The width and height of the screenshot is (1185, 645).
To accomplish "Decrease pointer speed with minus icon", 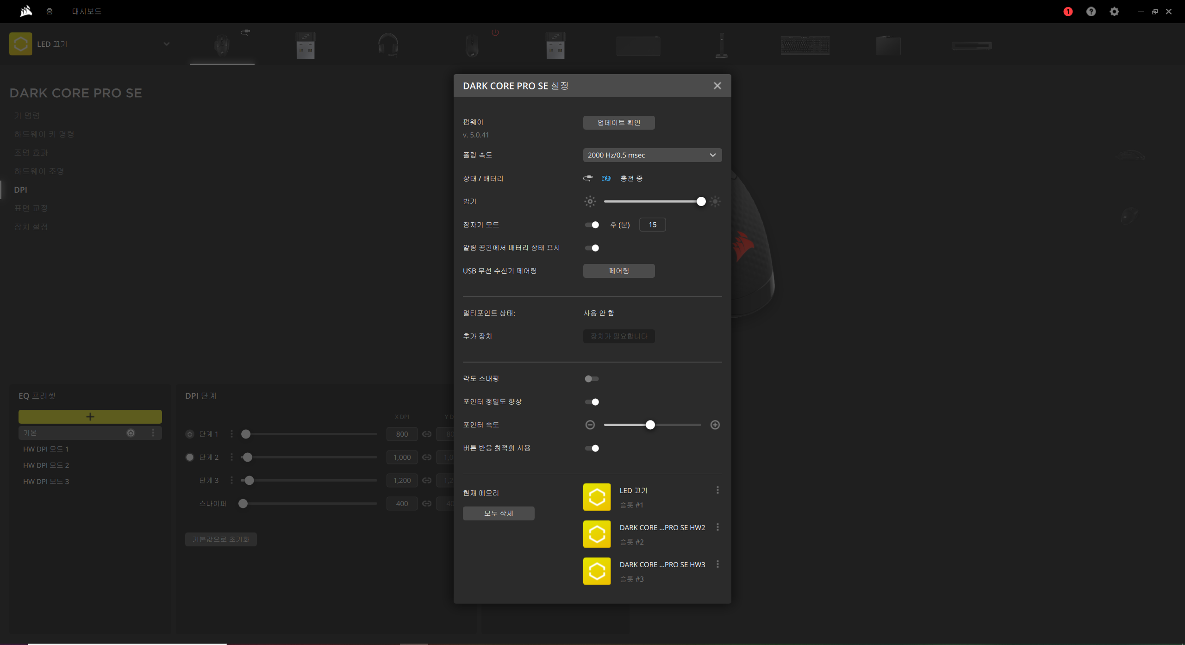I will [x=590, y=425].
